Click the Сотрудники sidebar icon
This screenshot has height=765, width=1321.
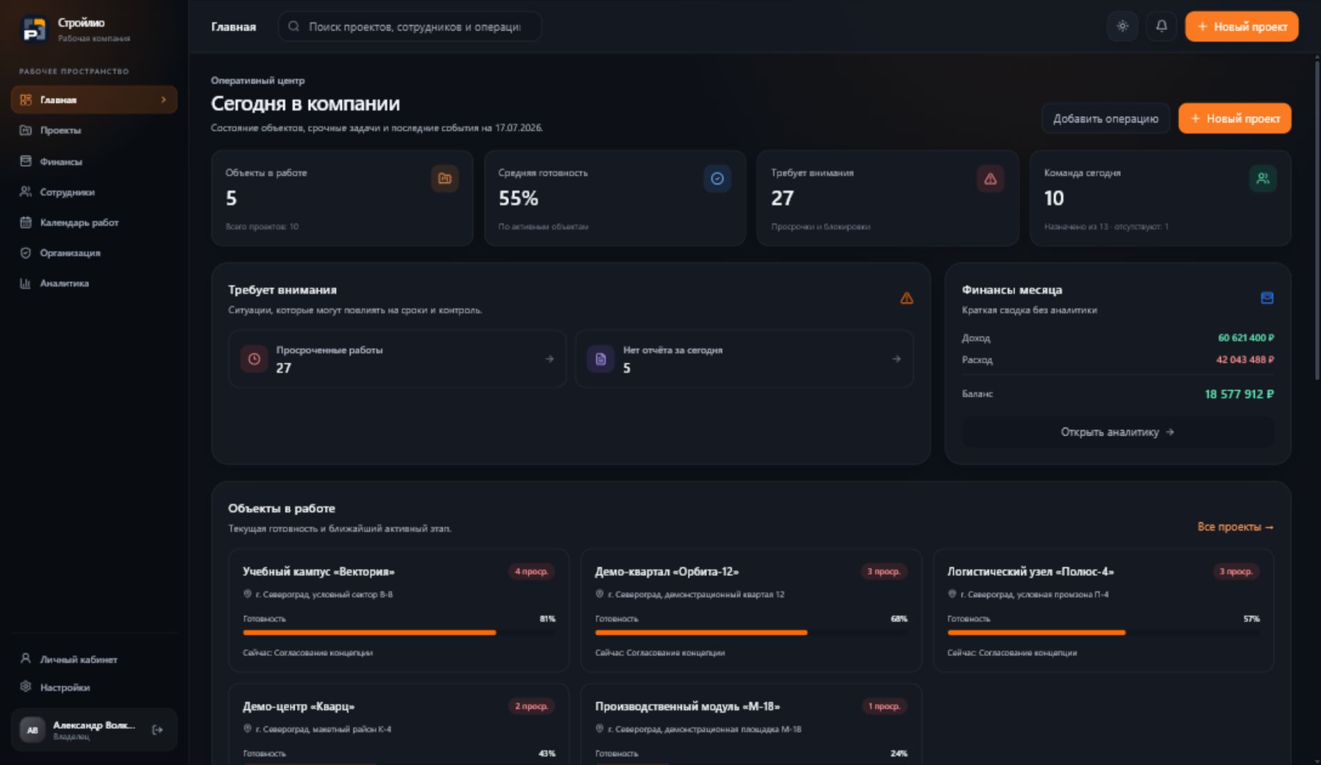26,192
